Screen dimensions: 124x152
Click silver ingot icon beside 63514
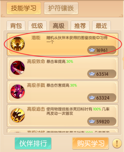92,74
